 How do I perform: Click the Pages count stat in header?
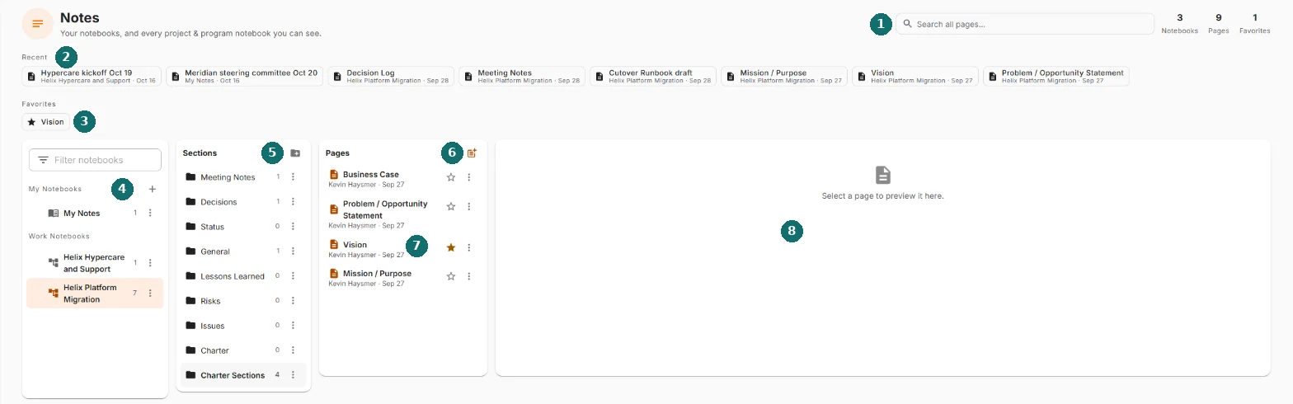(1219, 23)
